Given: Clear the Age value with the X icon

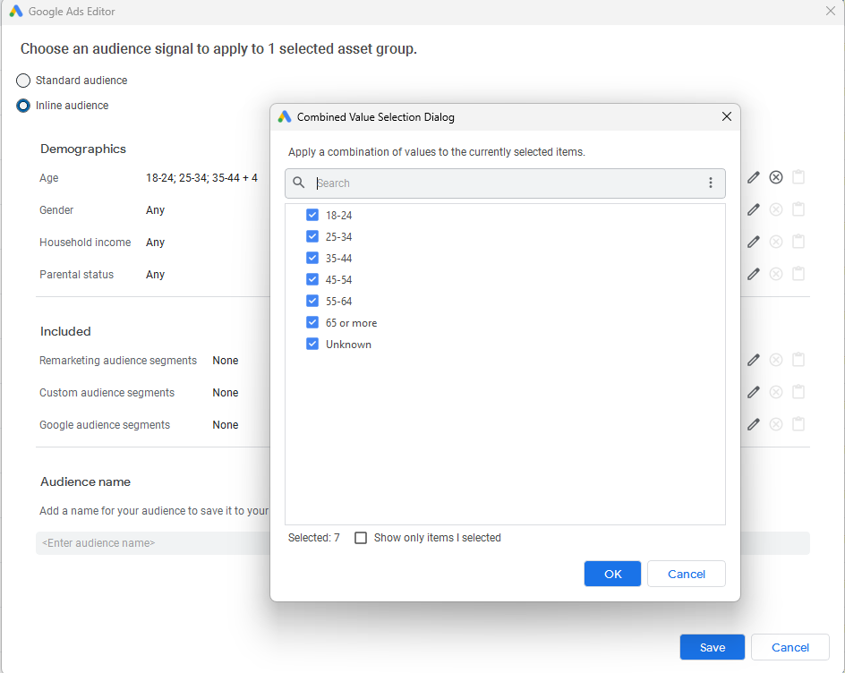Looking at the screenshot, I should click(x=776, y=177).
